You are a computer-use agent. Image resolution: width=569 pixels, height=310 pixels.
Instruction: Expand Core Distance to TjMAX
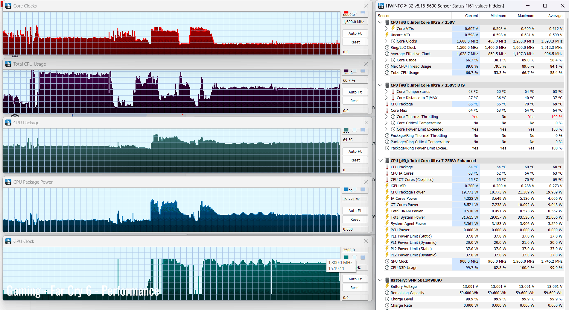click(386, 98)
